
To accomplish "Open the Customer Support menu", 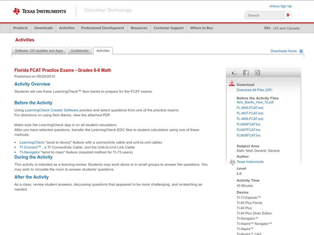I will (x=168, y=28).
